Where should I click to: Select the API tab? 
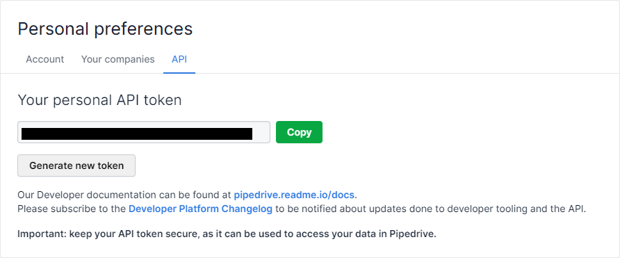(179, 59)
